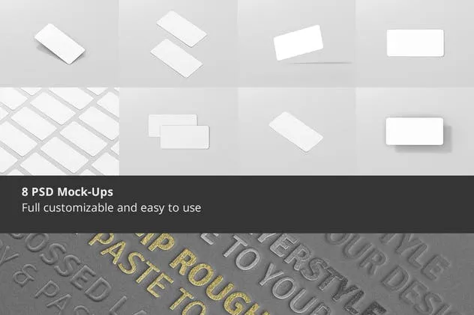Click the front card of overlapping pair
The height and width of the screenshot is (315, 474).
pyautogui.click(x=184, y=137)
